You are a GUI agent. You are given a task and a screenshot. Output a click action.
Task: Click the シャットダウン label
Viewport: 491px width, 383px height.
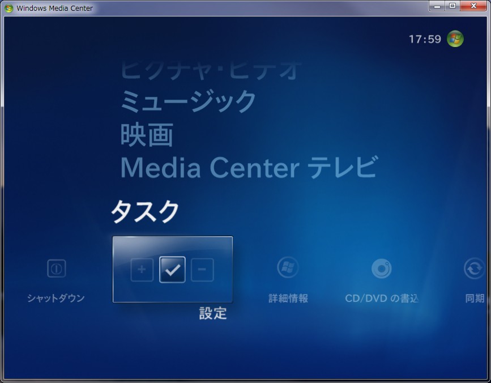pyautogui.click(x=55, y=298)
